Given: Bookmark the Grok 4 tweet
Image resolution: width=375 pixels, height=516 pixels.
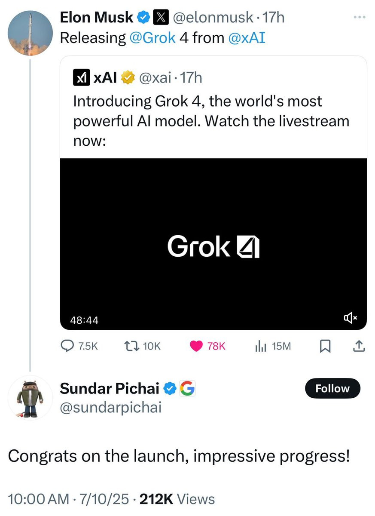Looking at the screenshot, I should pyautogui.click(x=325, y=346).
